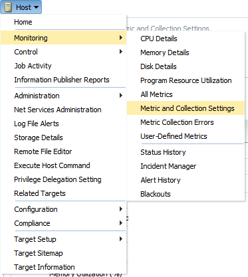Select CPU Details in Monitoring submenu
Viewport: 248px width, 277px height.
159,39
